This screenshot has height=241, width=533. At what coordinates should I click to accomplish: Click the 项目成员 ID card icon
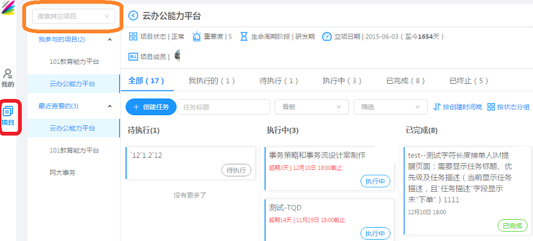(133, 57)
